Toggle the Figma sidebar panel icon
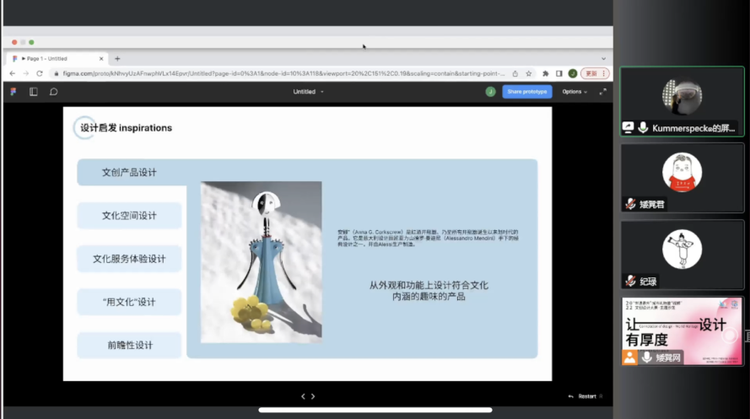 click(34, 92)
